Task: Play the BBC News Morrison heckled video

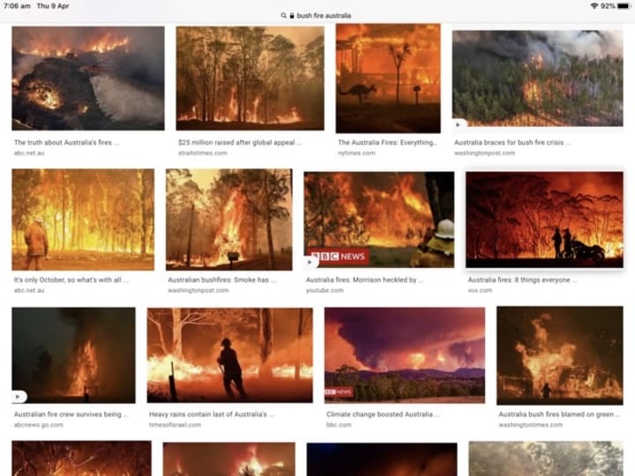Action: [x=310, y=262]
